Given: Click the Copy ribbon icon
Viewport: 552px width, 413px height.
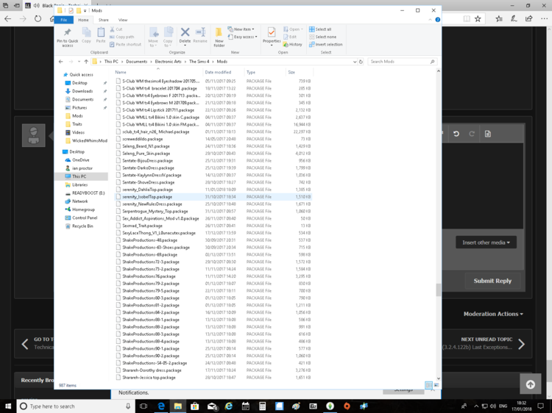Looking at the screenshot, I should click(86, 32).
